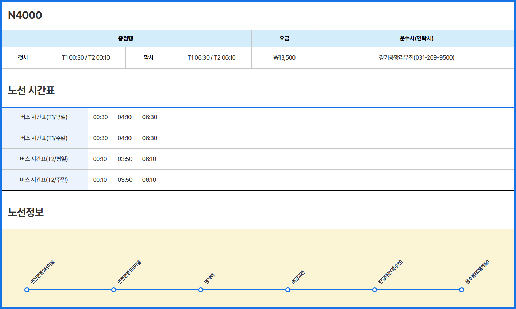Screen dimensions: 516x309
Task: Click the rotated 인천공항2터미널 stop label
Action: (x=43, y=272)
